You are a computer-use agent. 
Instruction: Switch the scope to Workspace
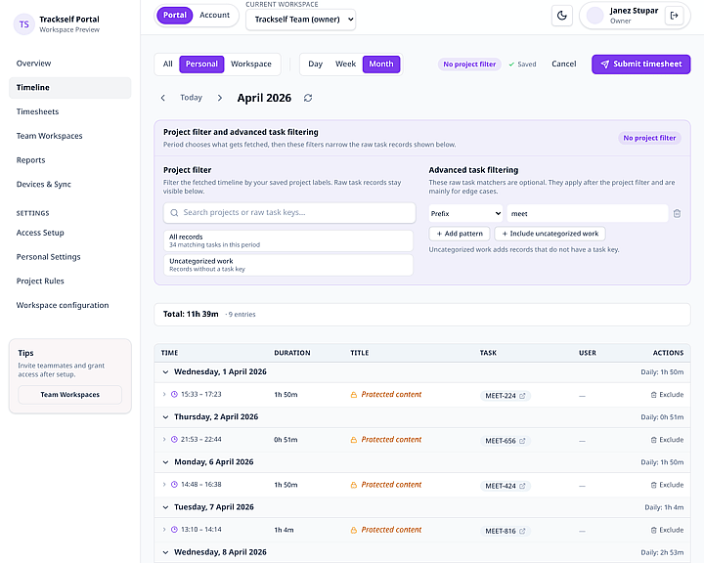pos(251,65)
